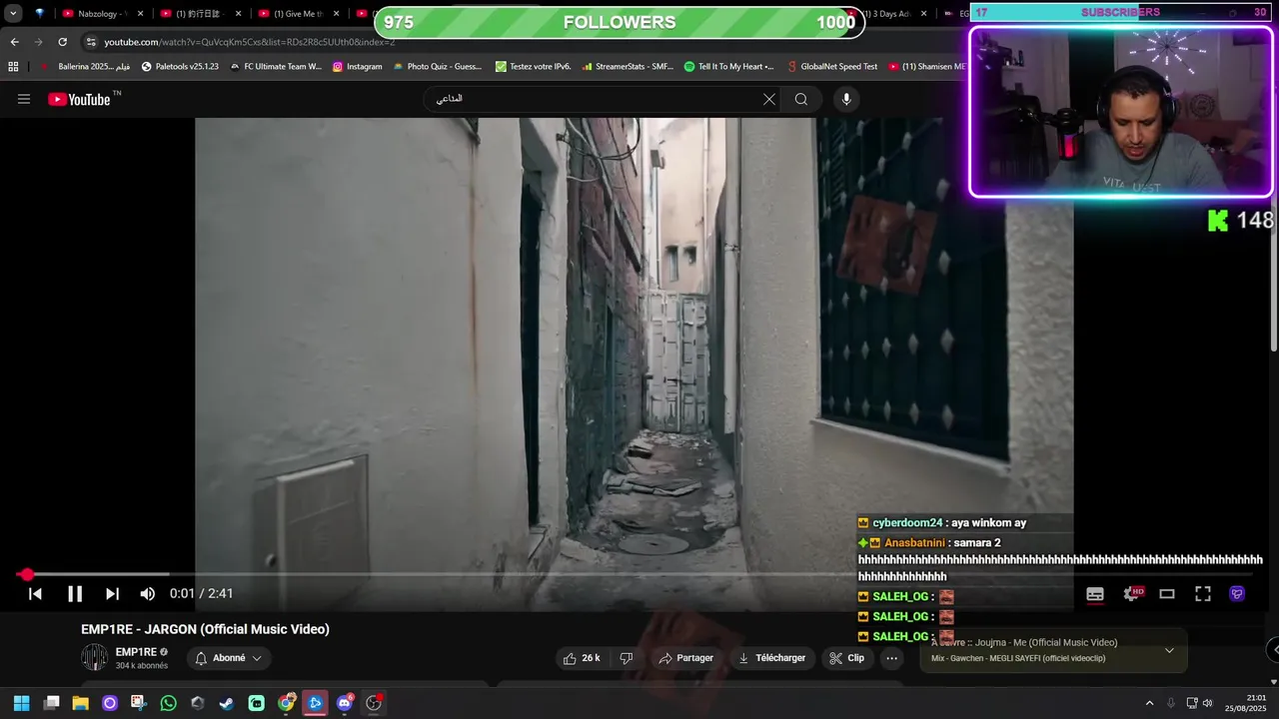Open the Snipping Tool taskbar icon
This screenshot has width=1279, height=719.
139,703
